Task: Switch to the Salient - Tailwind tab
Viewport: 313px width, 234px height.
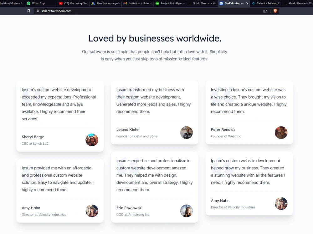Action: click(x=266, y=3)
